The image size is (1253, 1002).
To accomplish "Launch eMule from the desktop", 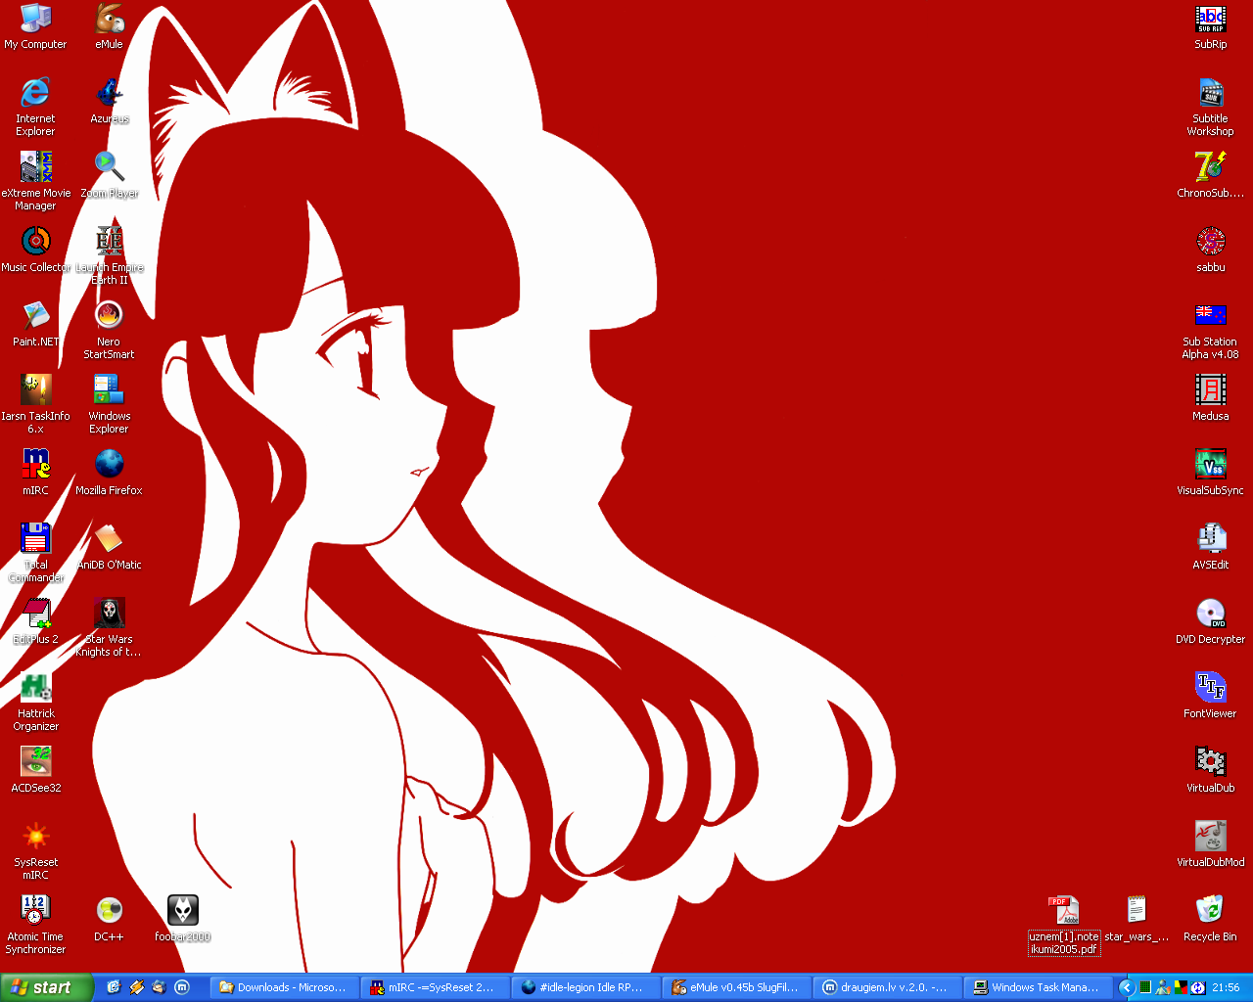I will (x=109, y=26).
